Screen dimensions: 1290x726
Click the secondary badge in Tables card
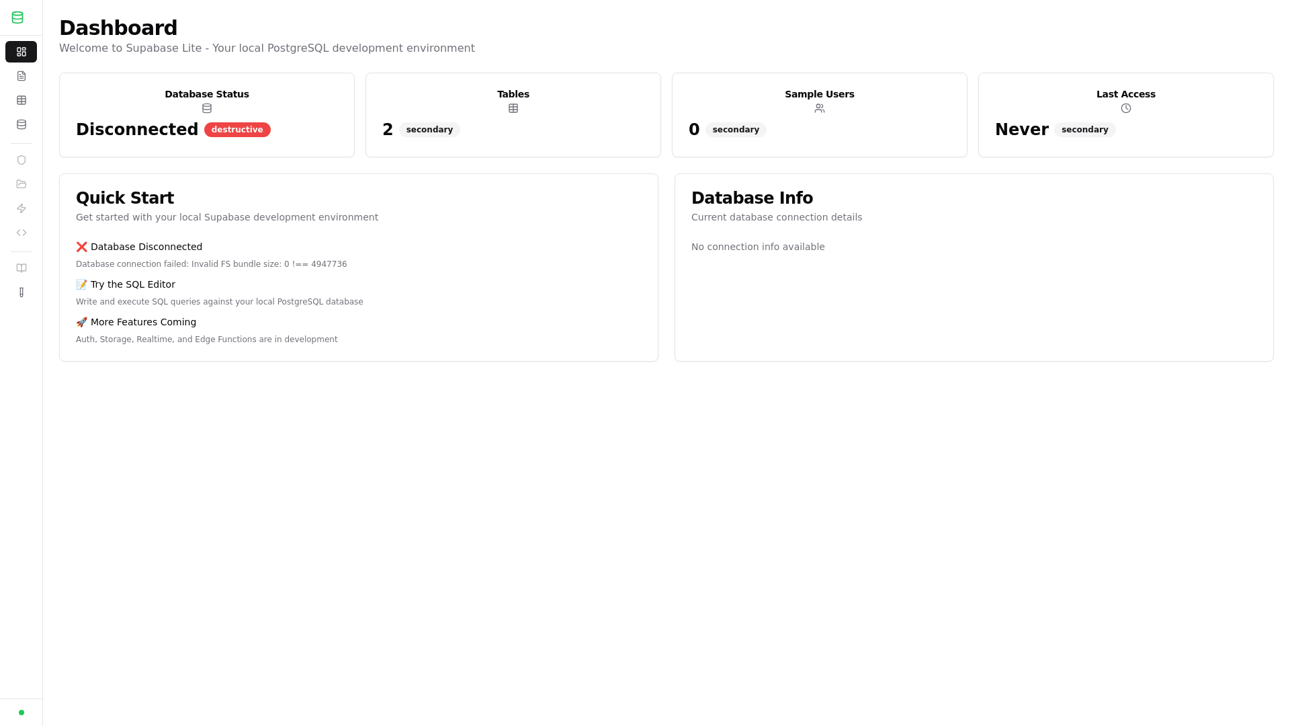pyautogui.click(x=429, y=130)
